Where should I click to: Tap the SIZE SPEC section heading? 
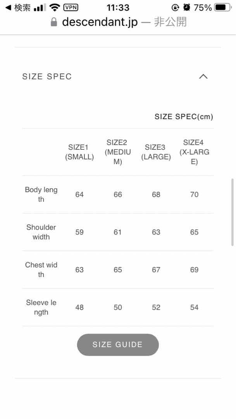[x=47, y=76]
